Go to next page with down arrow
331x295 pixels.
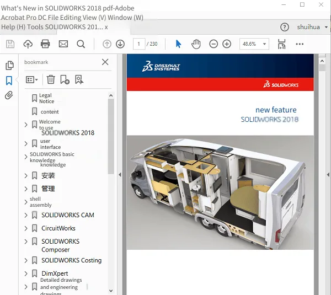[120, 44]
